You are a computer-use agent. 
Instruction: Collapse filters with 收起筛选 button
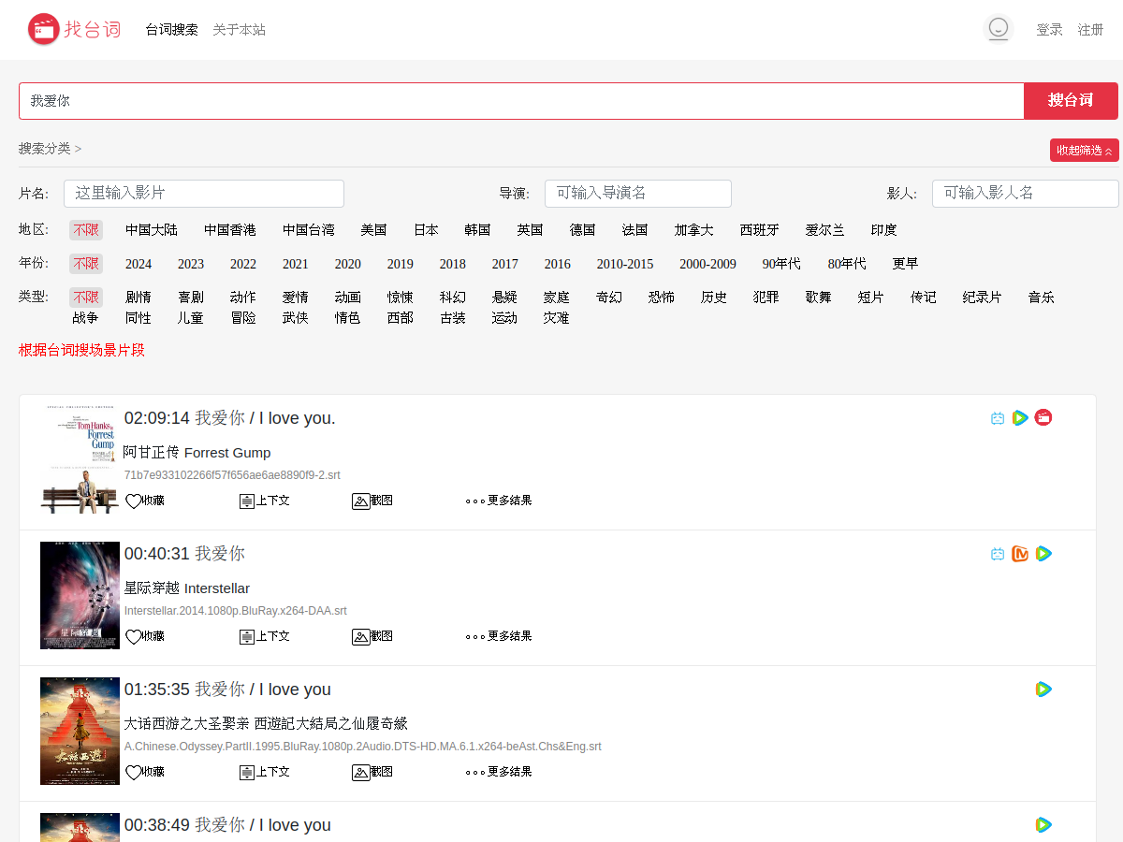click(x=1085, y=150)
